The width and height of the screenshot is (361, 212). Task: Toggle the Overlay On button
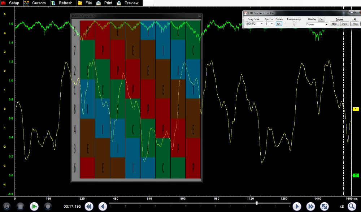[x=321, y=19]
